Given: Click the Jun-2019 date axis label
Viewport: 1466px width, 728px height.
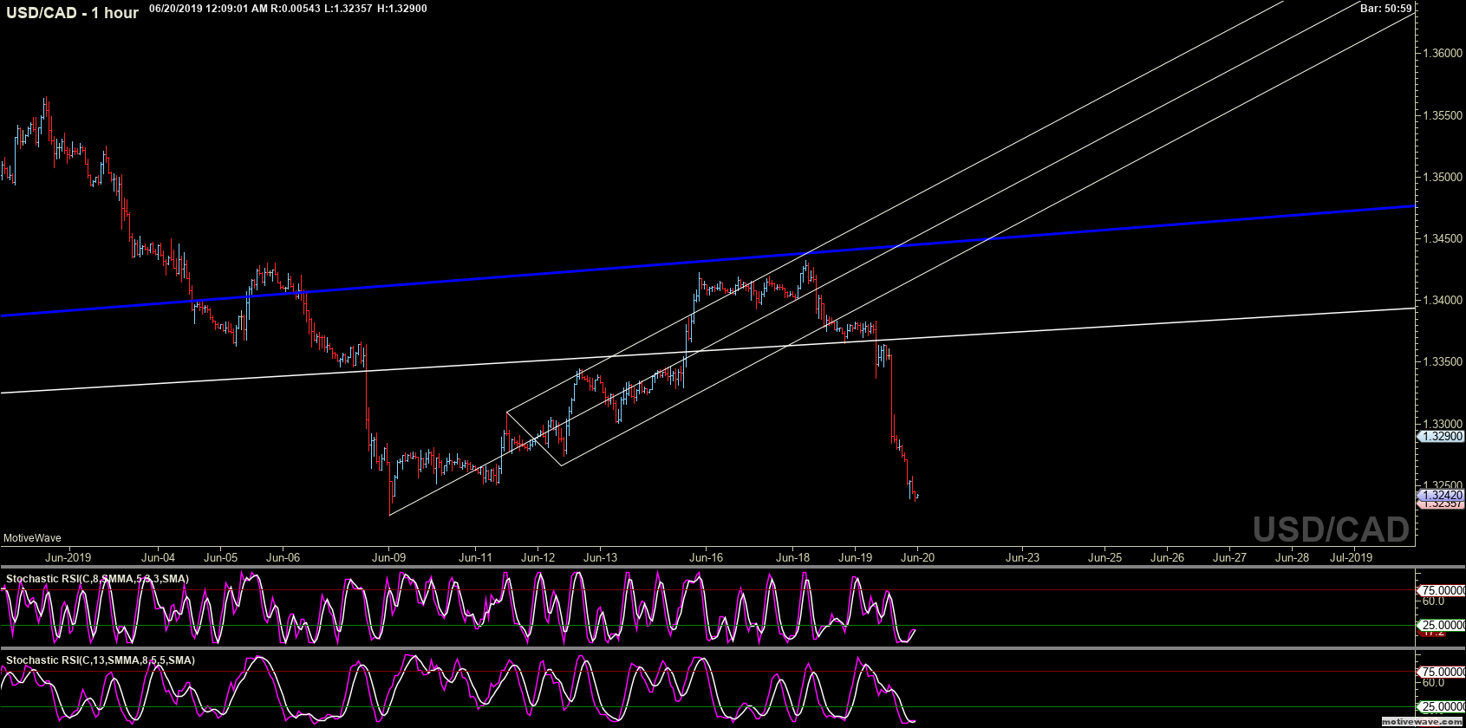Looking at the screenshot, I should click(68, 557).
